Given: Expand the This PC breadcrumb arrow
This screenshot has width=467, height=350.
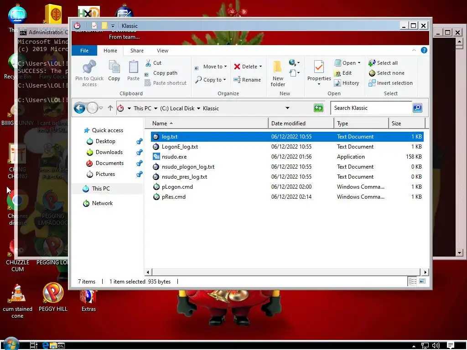Looking at the screenshot, I should (156, 108).
